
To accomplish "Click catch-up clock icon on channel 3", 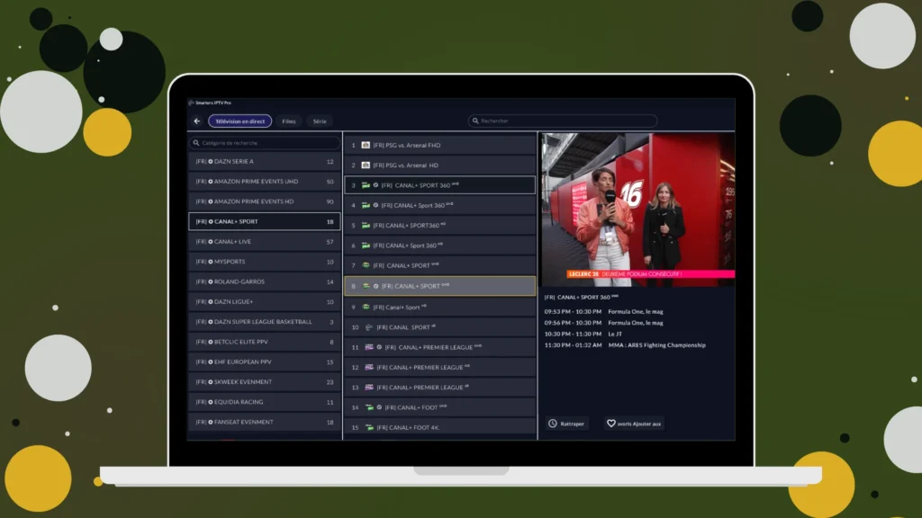I will click(x=375, y=185).
